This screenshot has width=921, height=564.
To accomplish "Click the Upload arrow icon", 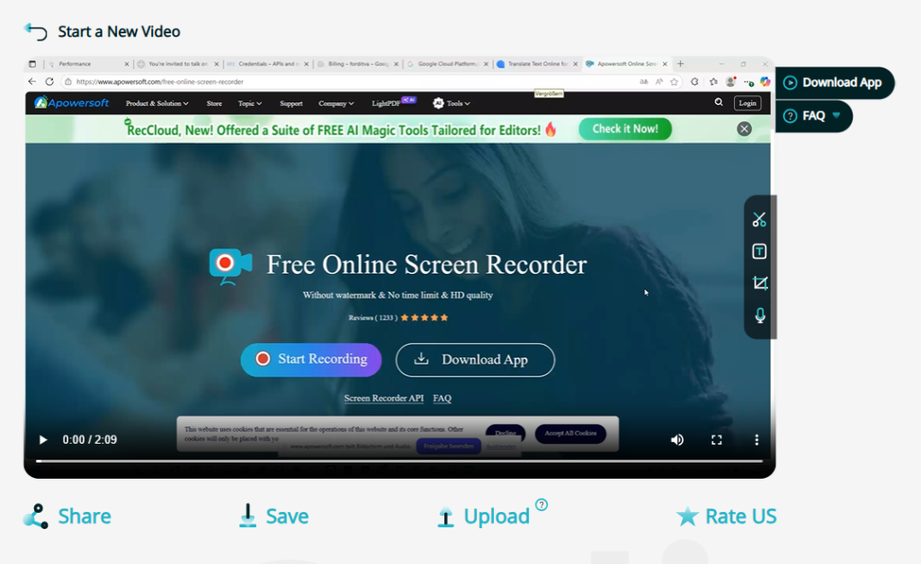I will click(x=446, y=517).
